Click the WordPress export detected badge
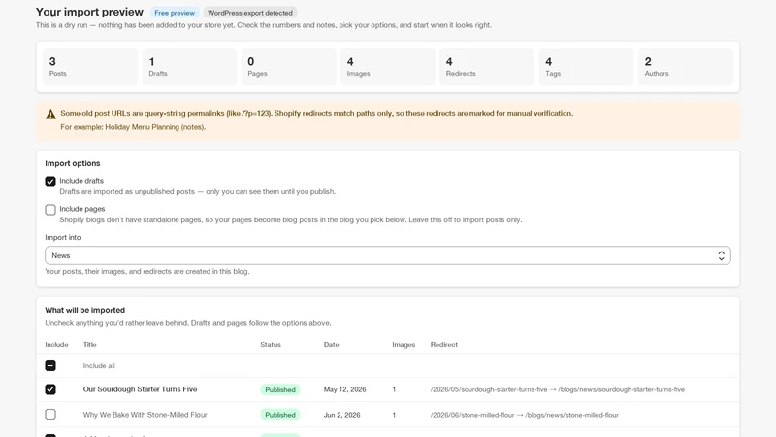 pos(250,13)
